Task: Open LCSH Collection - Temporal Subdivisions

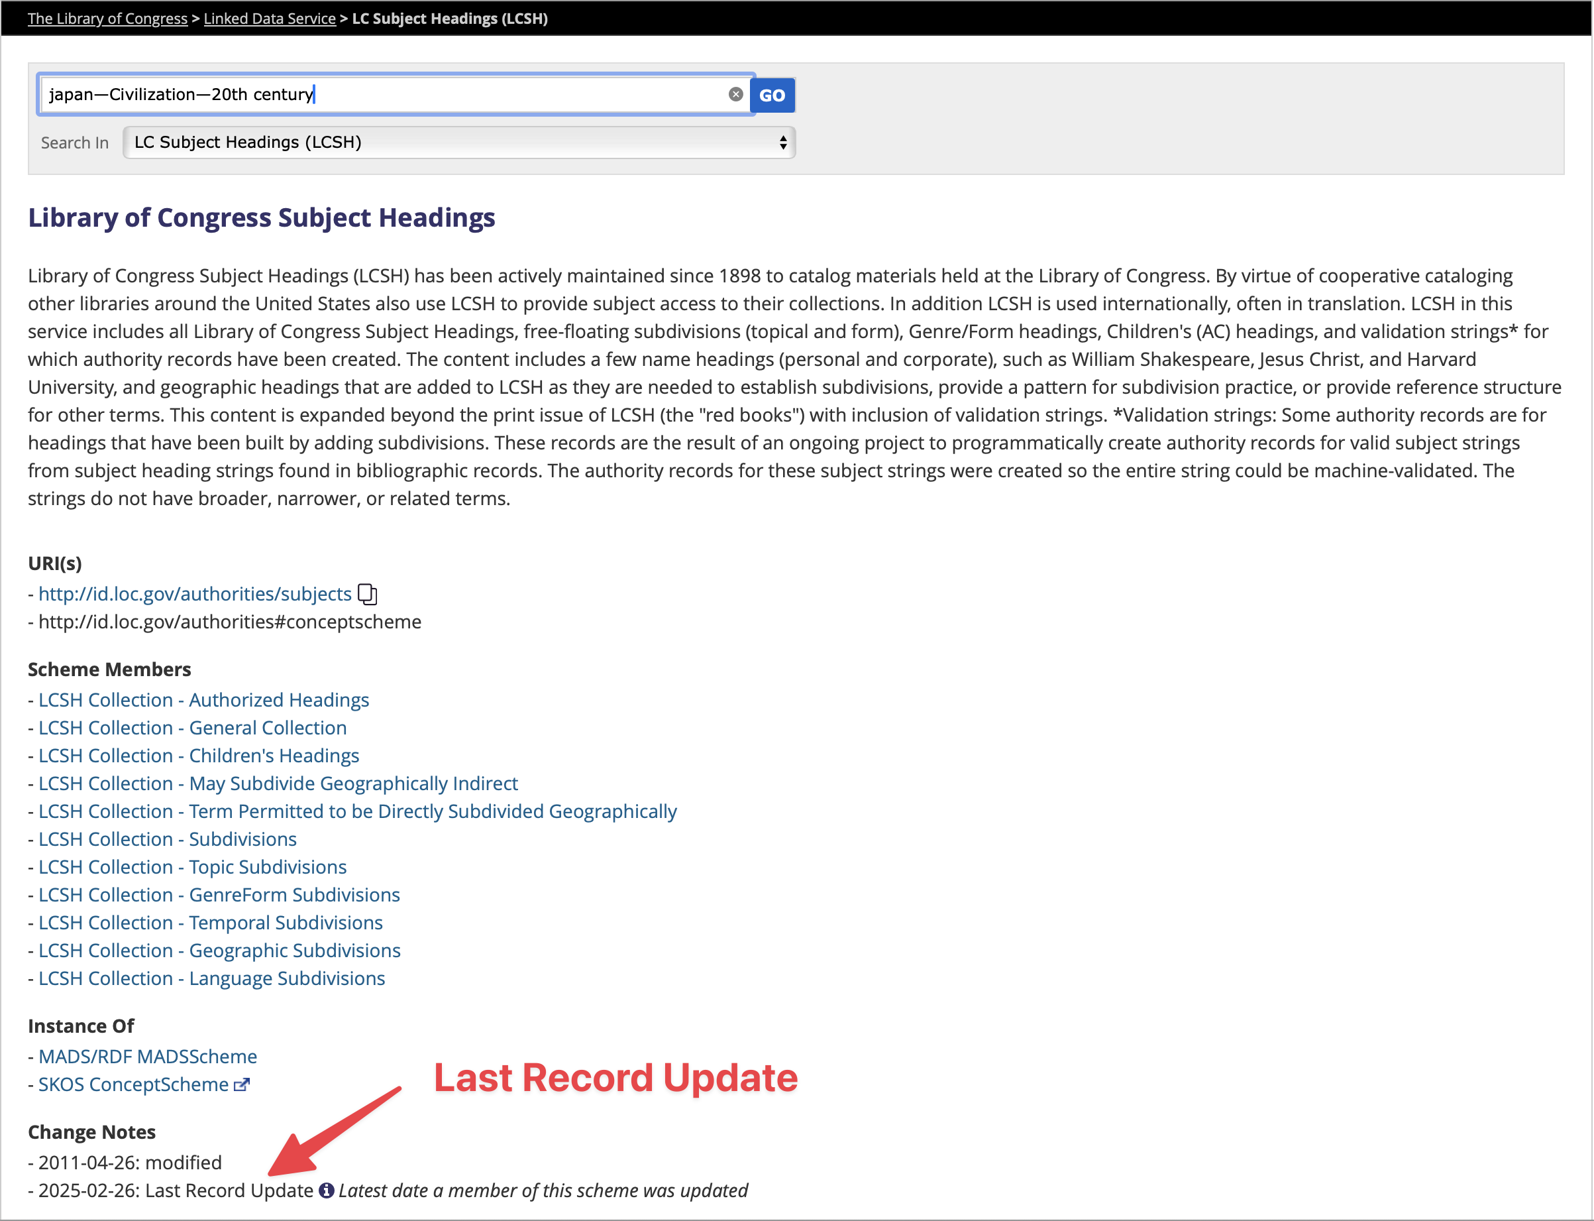Action: point(211,923)
